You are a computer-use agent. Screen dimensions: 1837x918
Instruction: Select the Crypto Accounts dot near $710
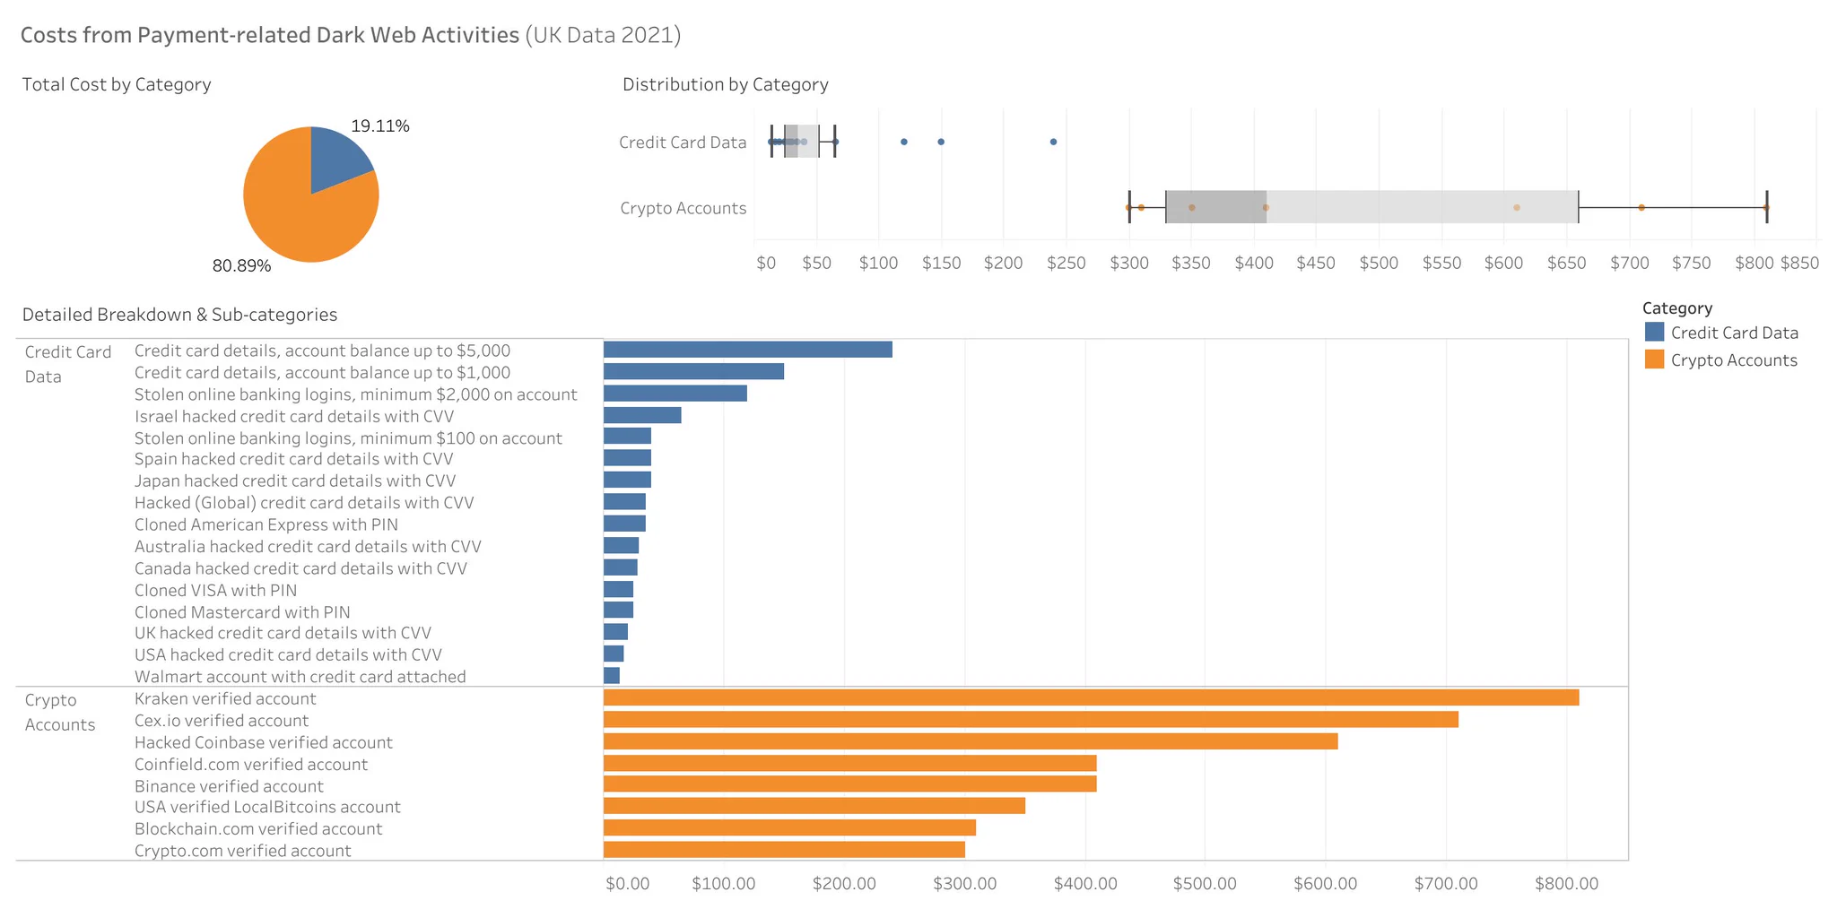[x=1641, y=207]
